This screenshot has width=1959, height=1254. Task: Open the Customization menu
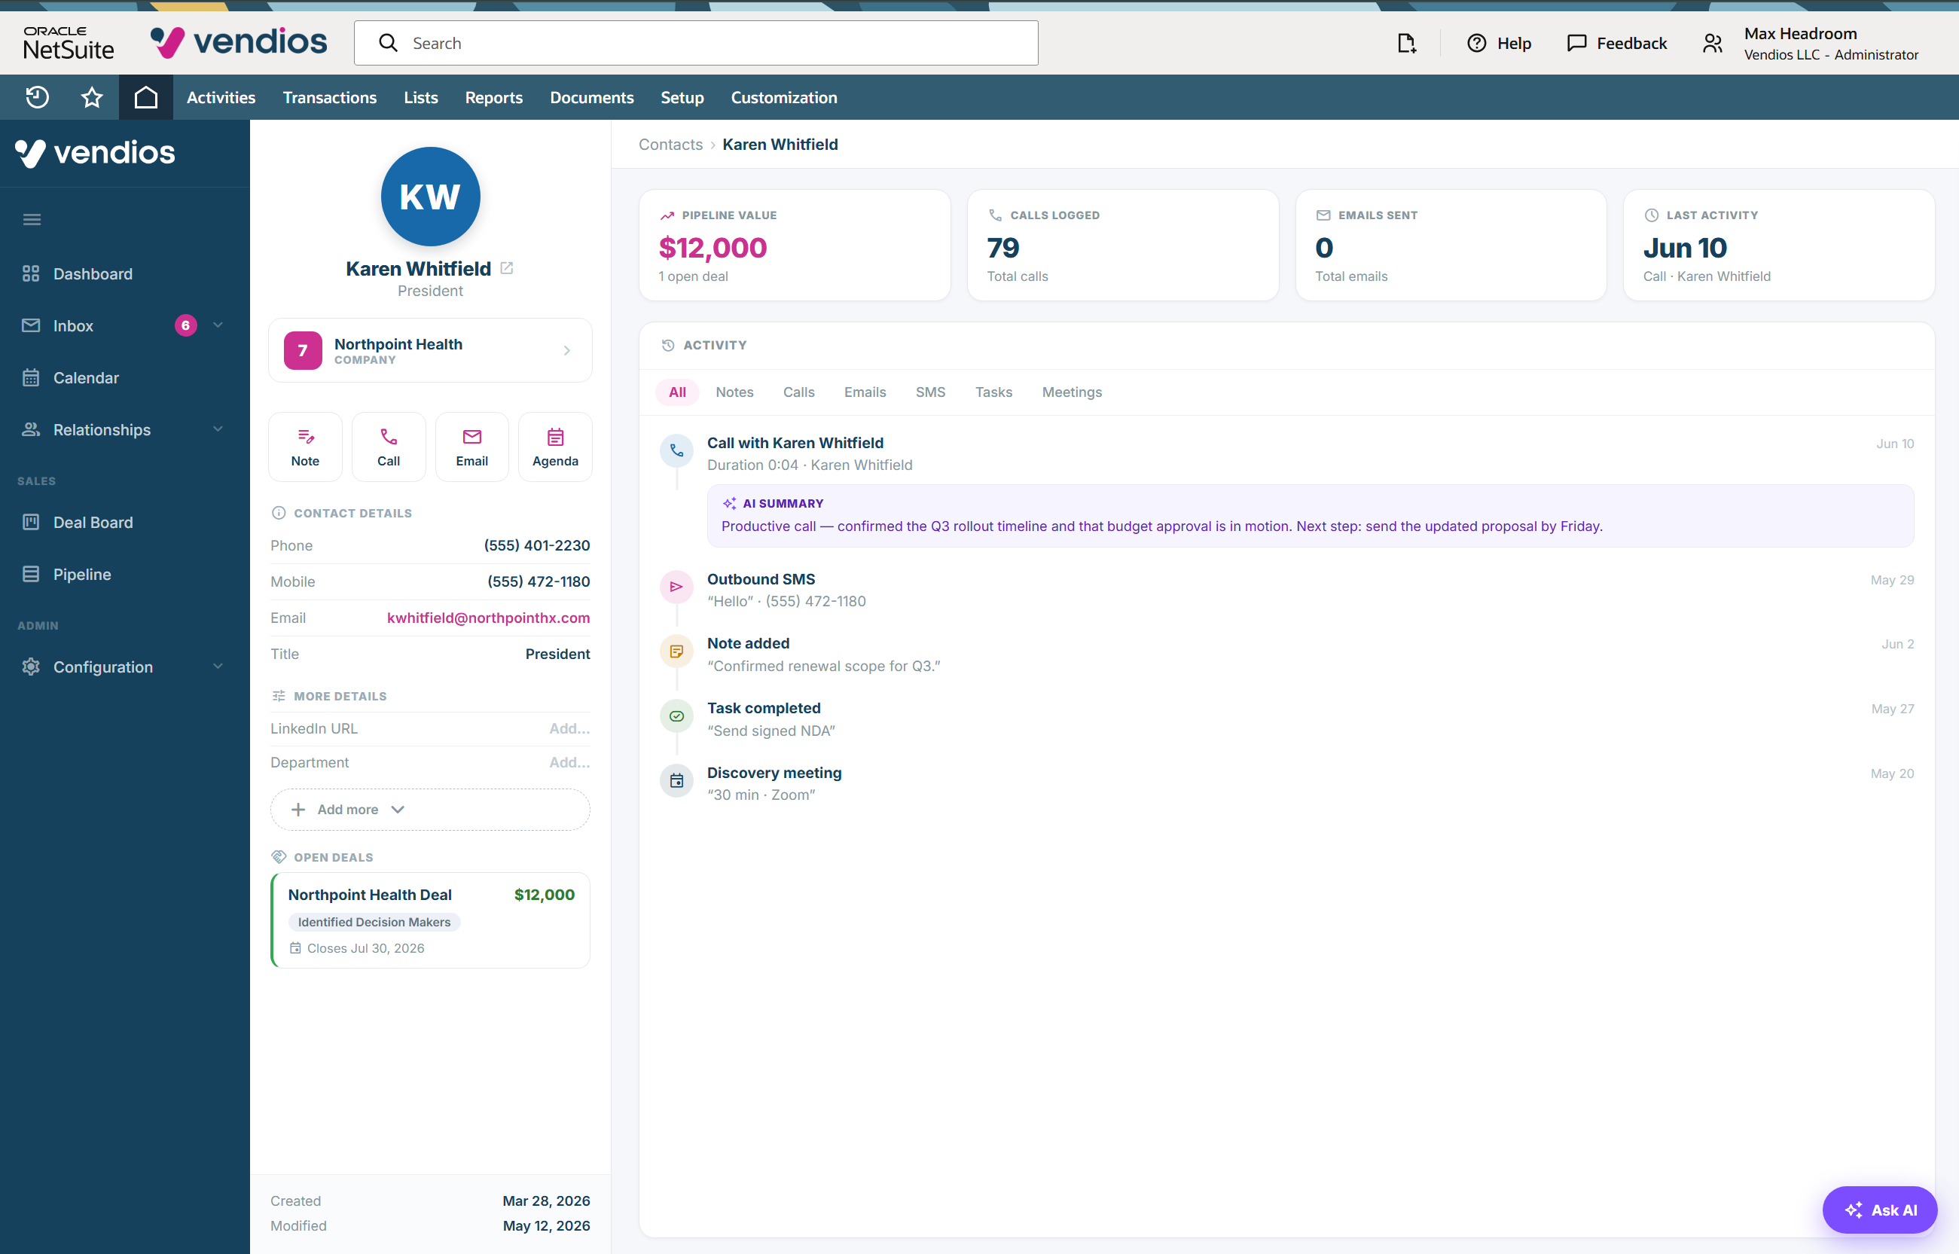[x=784, y=98]
